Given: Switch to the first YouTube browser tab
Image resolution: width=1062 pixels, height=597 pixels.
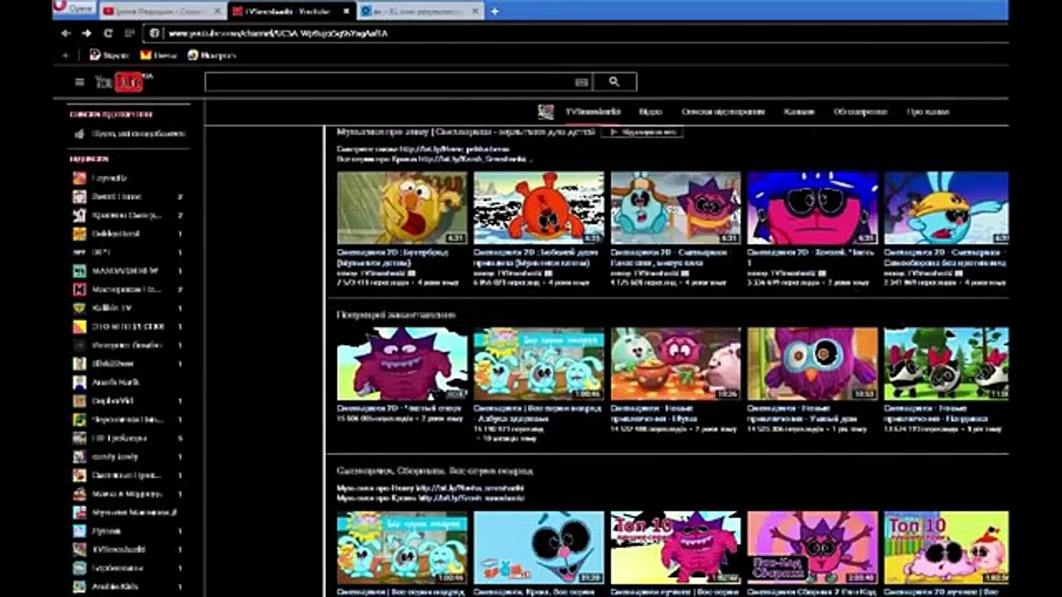Looking at the screenshot, I should (x=163, y=11).
